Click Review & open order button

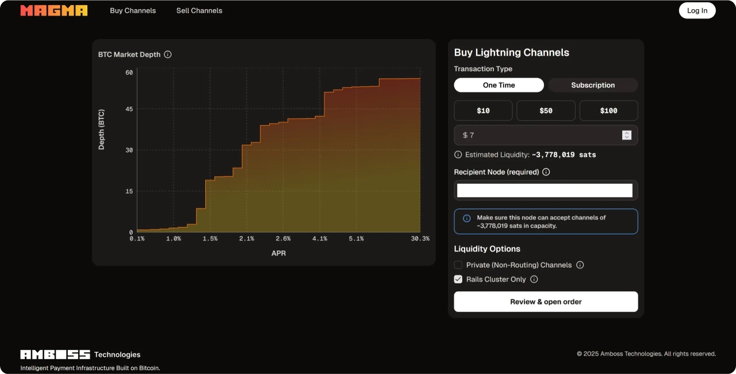(x=546, y=302)
